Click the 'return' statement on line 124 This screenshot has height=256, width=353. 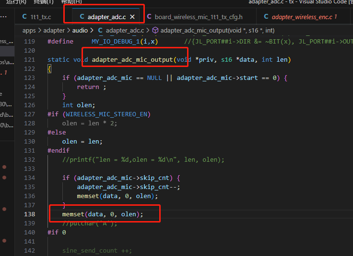88,87
